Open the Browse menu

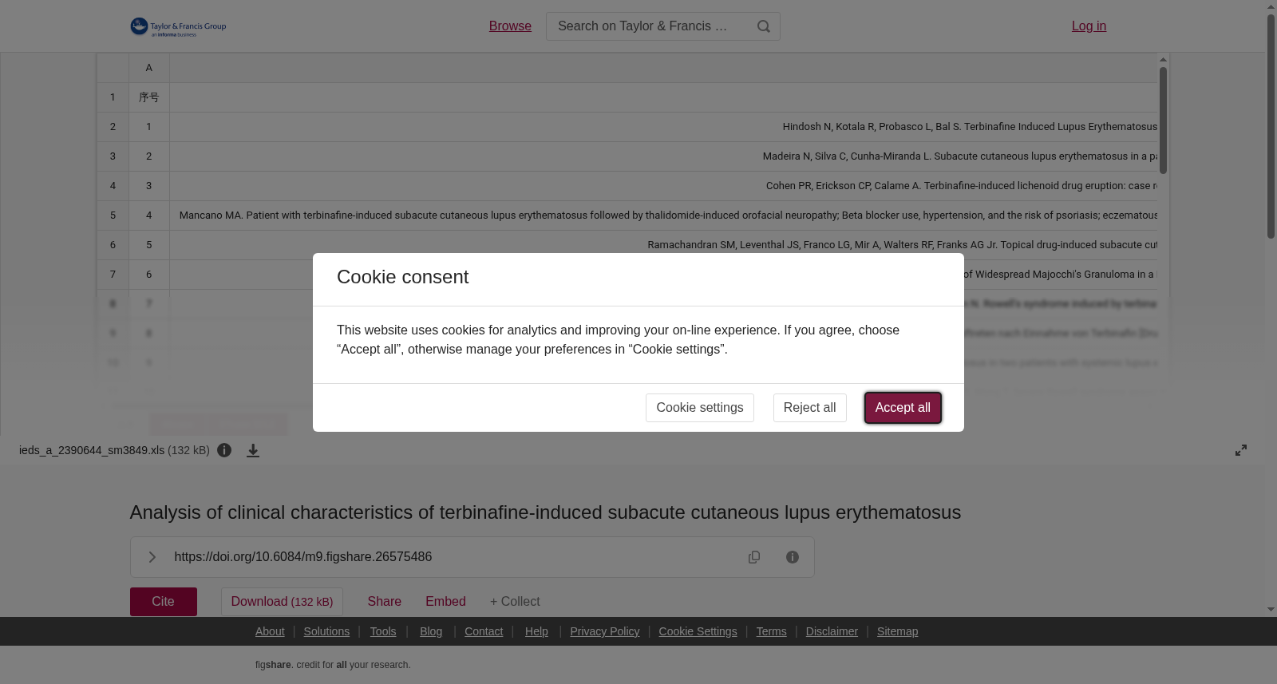[x=510, y=26]
